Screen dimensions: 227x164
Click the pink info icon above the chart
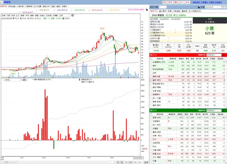pos(129,10)
